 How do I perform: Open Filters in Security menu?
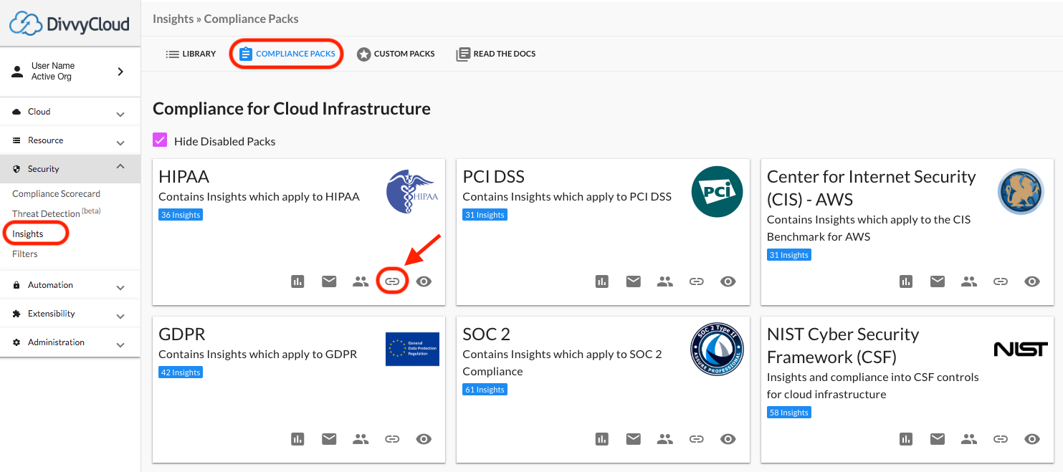tap(25, 254)
